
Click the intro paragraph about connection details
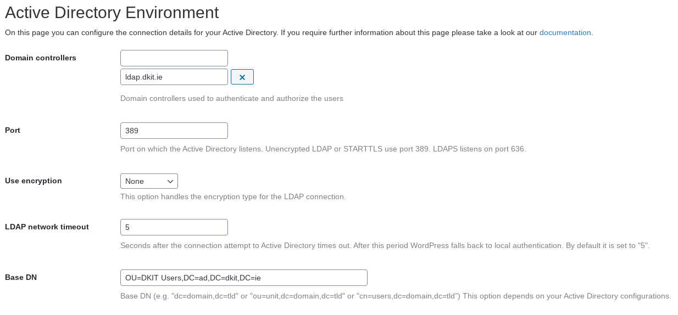299,32
